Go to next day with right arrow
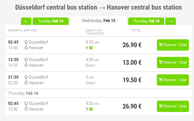 click(x=170, y=21)
